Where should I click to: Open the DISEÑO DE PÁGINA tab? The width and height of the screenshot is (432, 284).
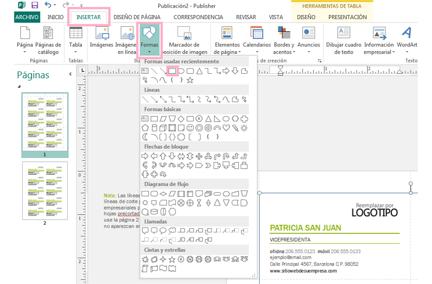click(137, 17)
